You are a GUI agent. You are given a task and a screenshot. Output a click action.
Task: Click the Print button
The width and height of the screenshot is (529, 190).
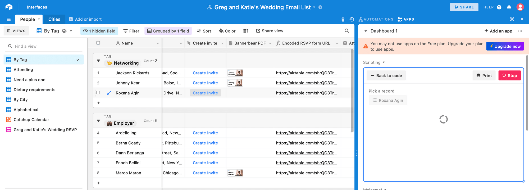point(484,75)
